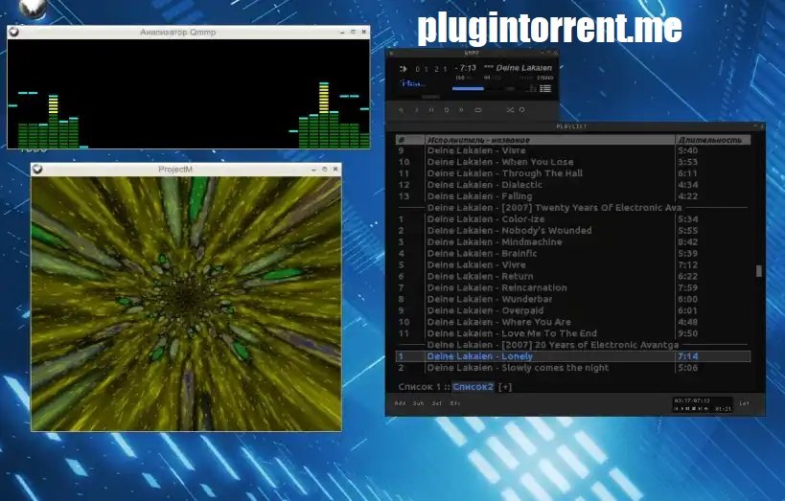Click the balance slider next to volume
The image size is (785, 501).
(510, 88)
